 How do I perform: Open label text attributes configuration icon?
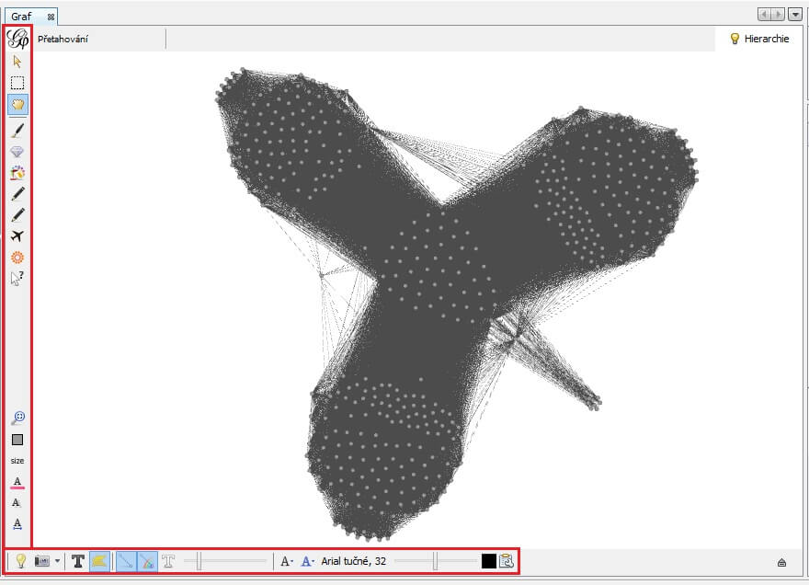point(507,561)
